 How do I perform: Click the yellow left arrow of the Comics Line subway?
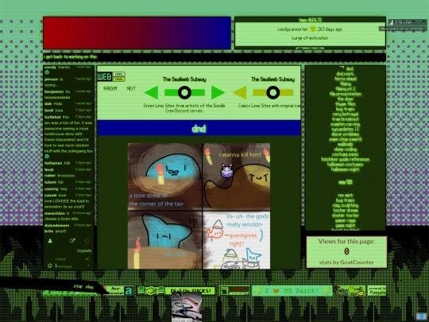240,92
